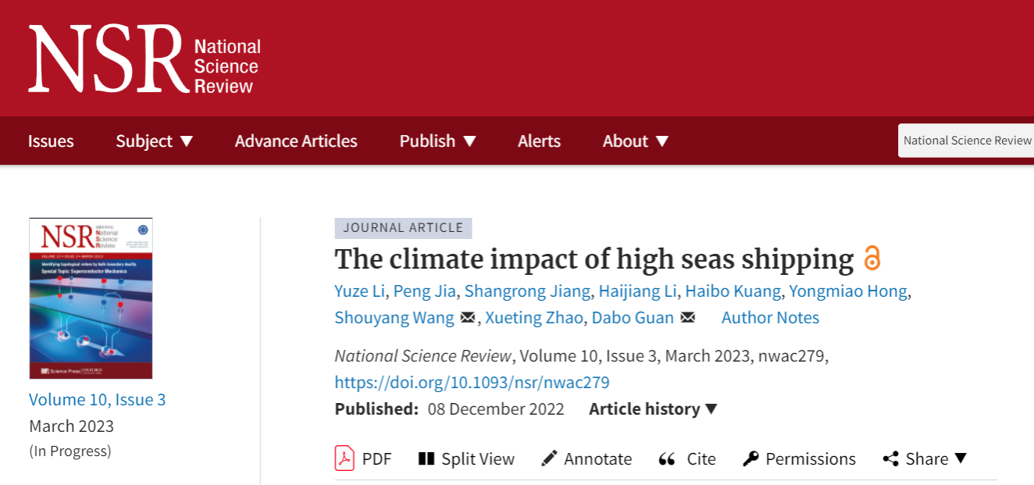The image size is (1034, 485).
Task: Open the Issues menu item
Action: [51, 141]
